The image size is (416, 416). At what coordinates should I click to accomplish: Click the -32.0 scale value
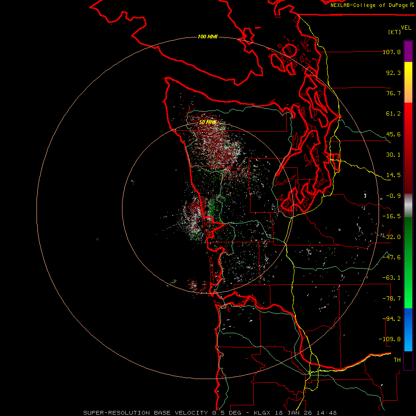coord(392,237)
